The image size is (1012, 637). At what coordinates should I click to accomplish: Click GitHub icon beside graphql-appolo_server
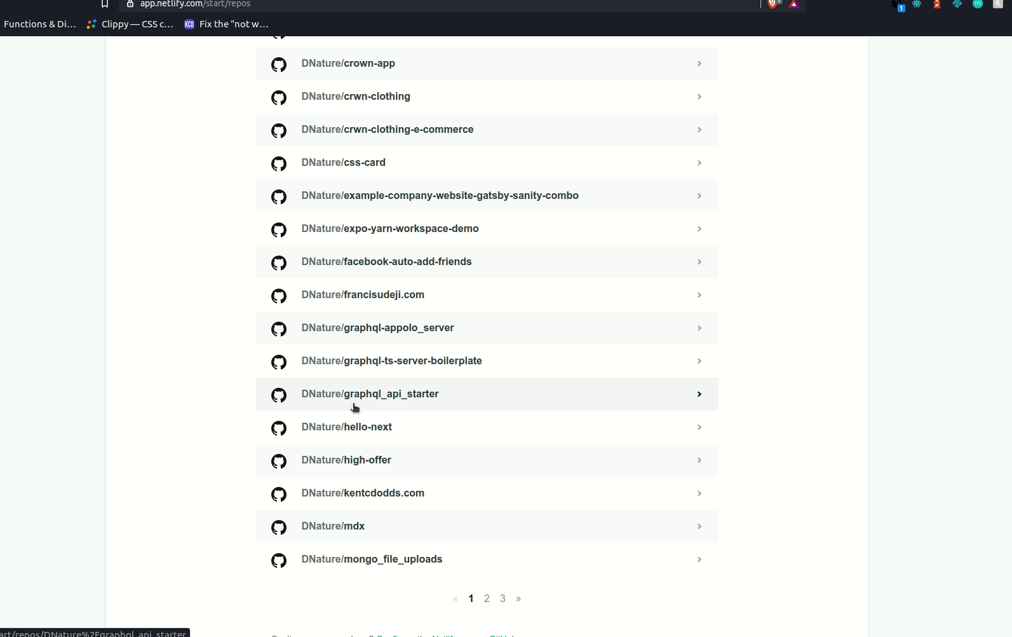pos(279,329)
